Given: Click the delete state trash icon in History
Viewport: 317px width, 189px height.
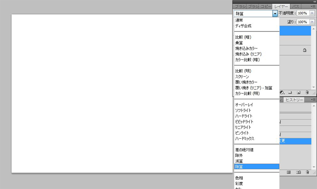Looking at the screenshot, I should click(307, 172).
